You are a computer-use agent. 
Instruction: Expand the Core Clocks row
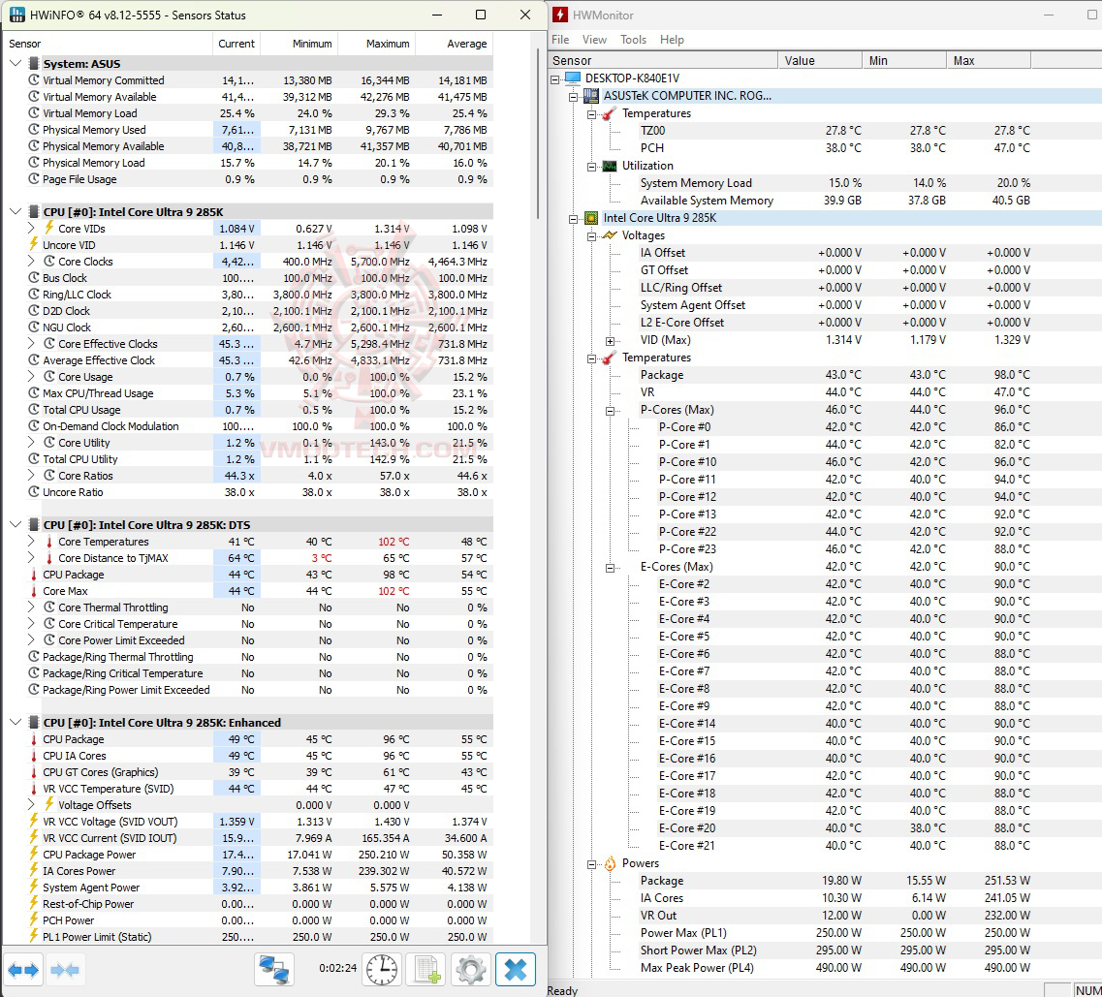pos(31,262)
